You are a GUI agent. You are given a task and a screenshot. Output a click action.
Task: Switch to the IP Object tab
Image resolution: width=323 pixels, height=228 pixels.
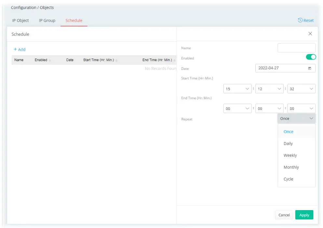(20, 20)
